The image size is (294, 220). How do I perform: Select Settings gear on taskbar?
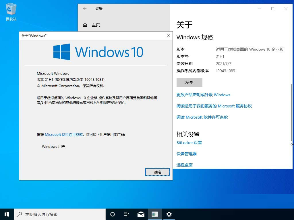pos(169,214)
